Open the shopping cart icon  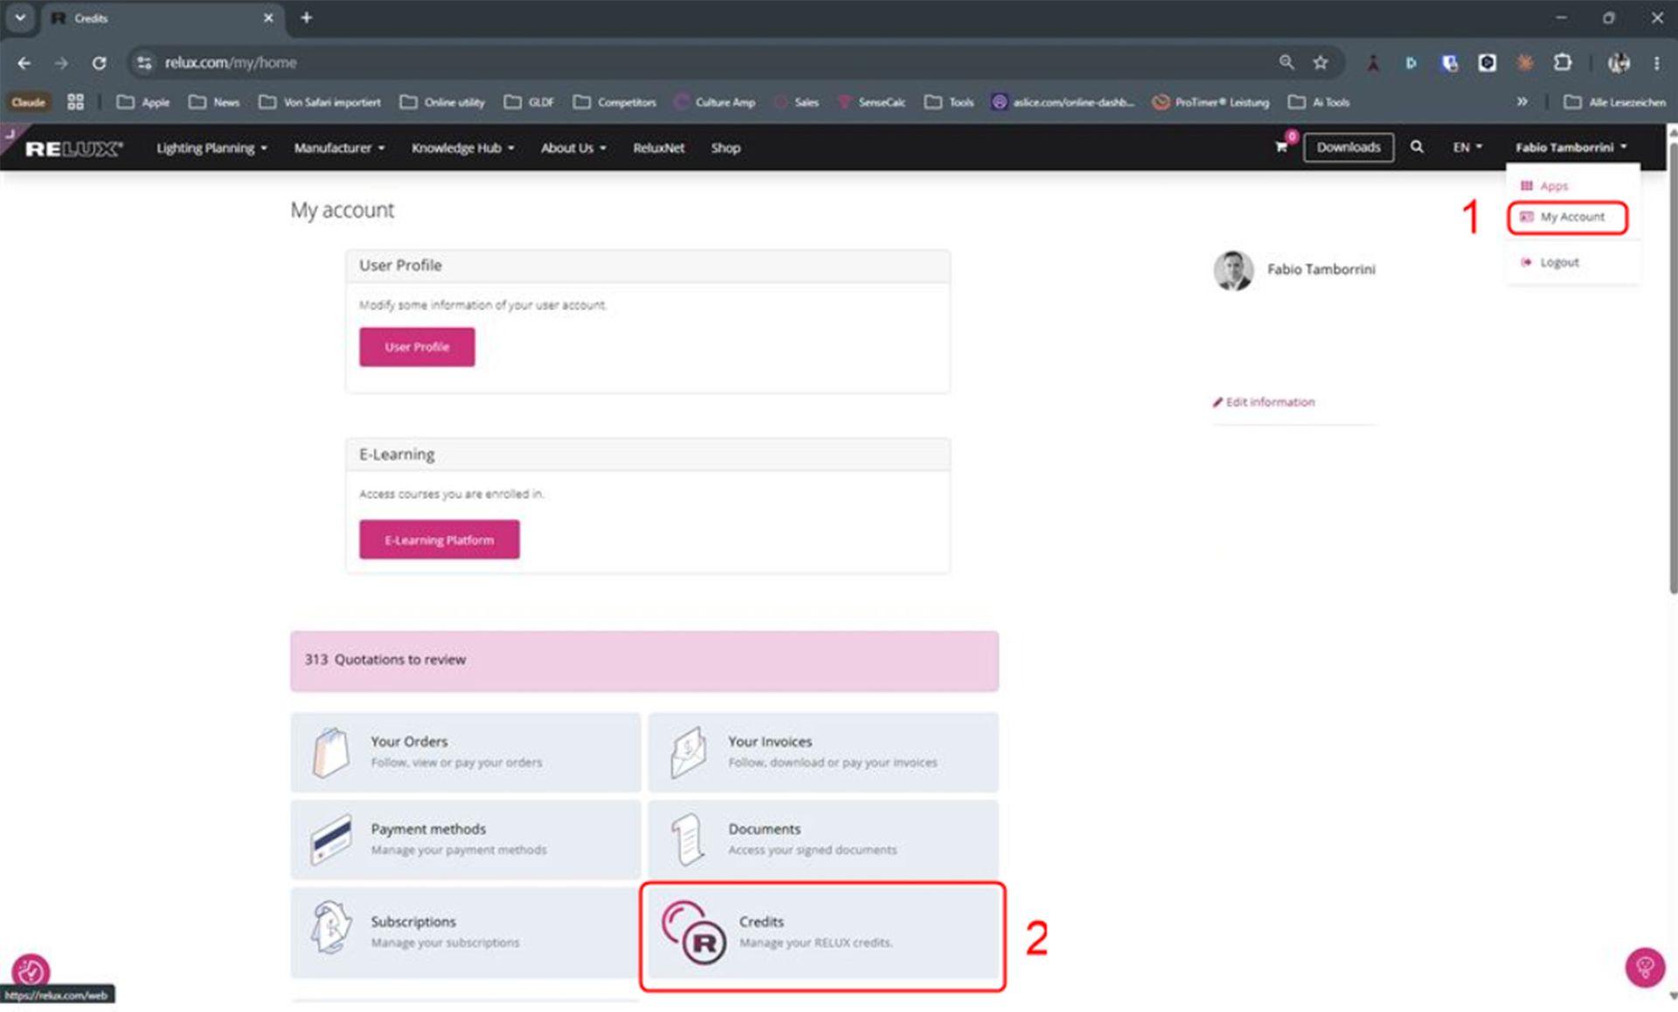[1281, 147]
